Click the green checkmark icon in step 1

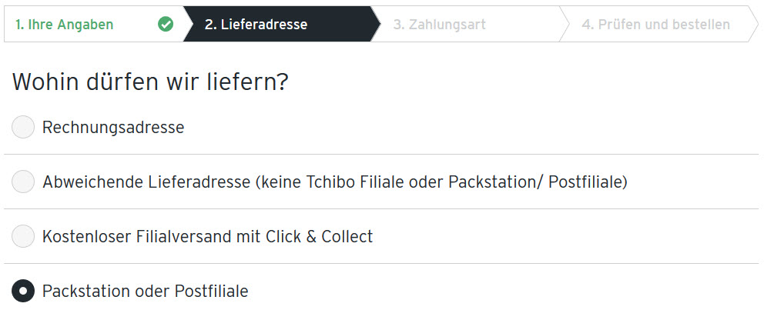pos(166,25)
